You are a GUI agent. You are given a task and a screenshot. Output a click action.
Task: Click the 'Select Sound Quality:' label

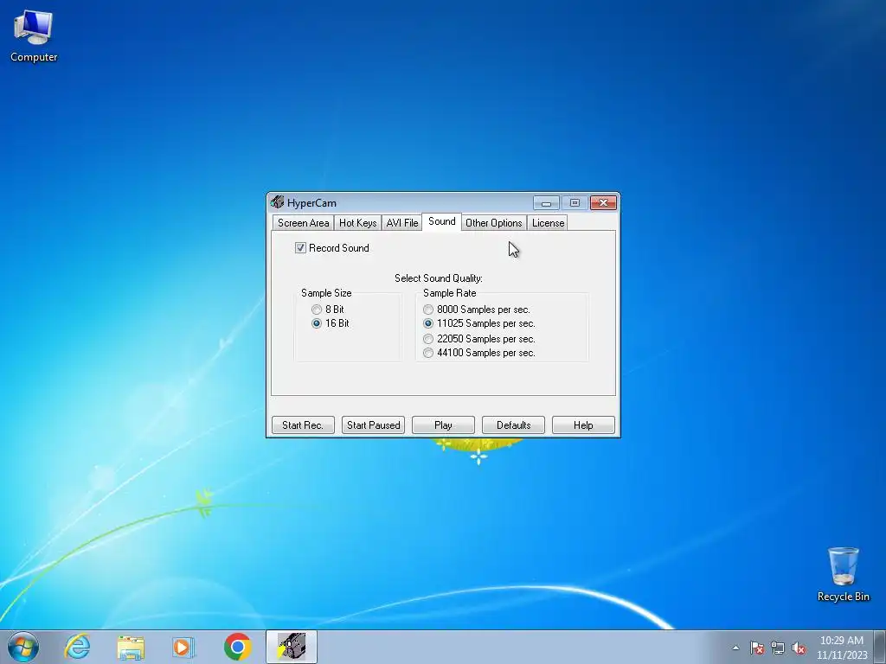(439, 278)
